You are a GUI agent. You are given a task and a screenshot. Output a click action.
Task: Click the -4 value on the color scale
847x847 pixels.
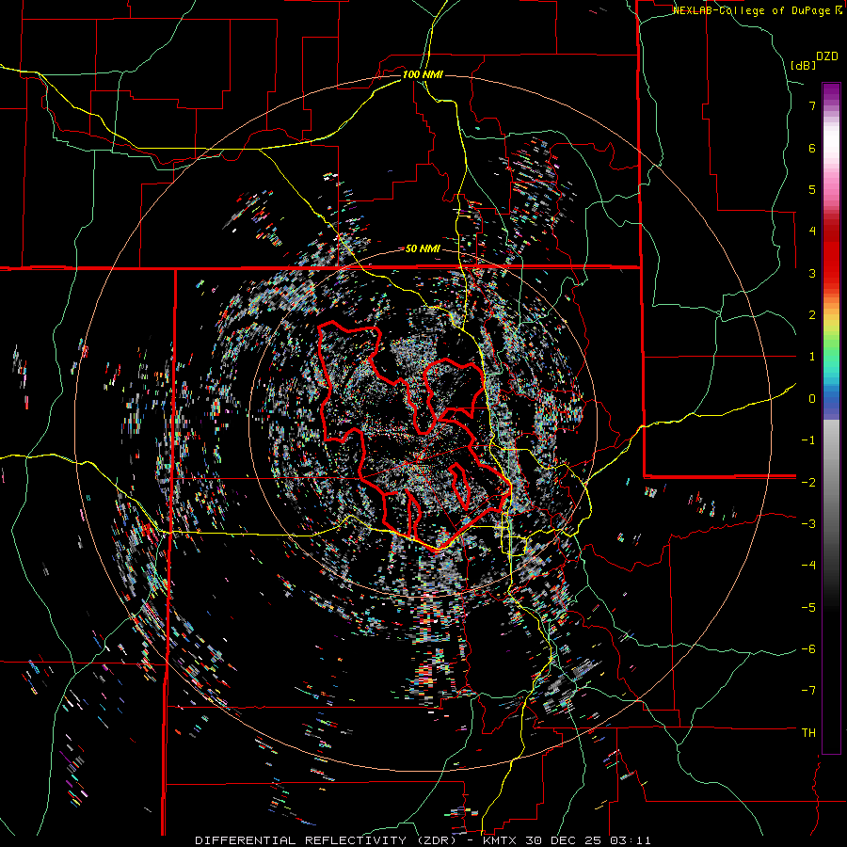tap(808, 566)
